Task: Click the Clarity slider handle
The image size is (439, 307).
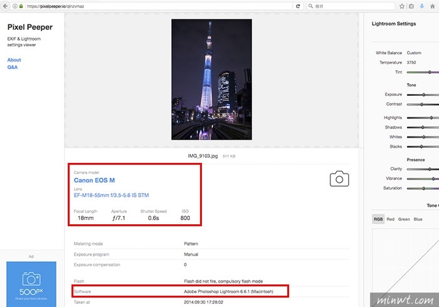Action: pyautogui.click(x=430, y=169)
